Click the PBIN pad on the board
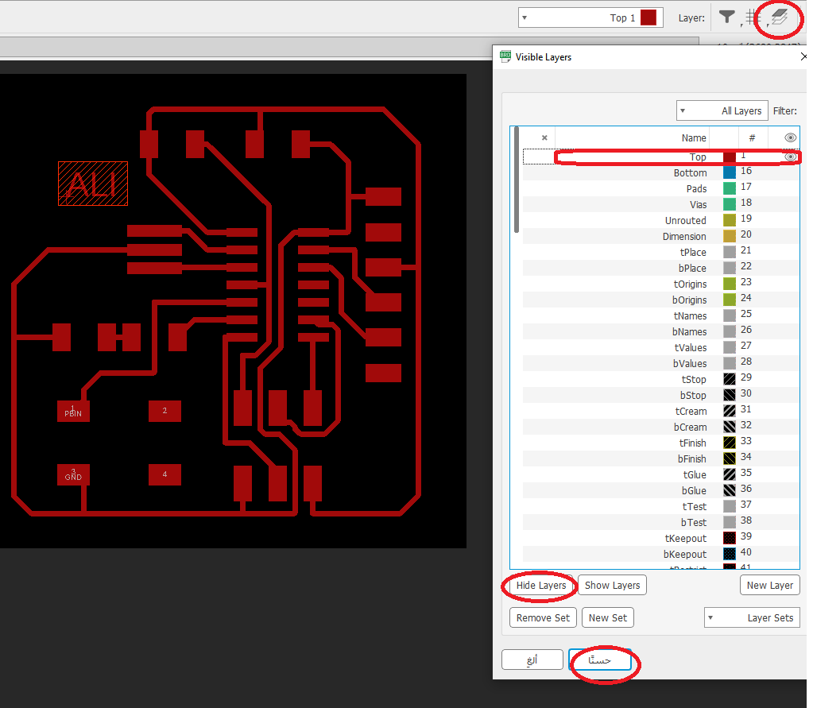The height and width of the screenshot is (708, 813). (x=73, y=411)
